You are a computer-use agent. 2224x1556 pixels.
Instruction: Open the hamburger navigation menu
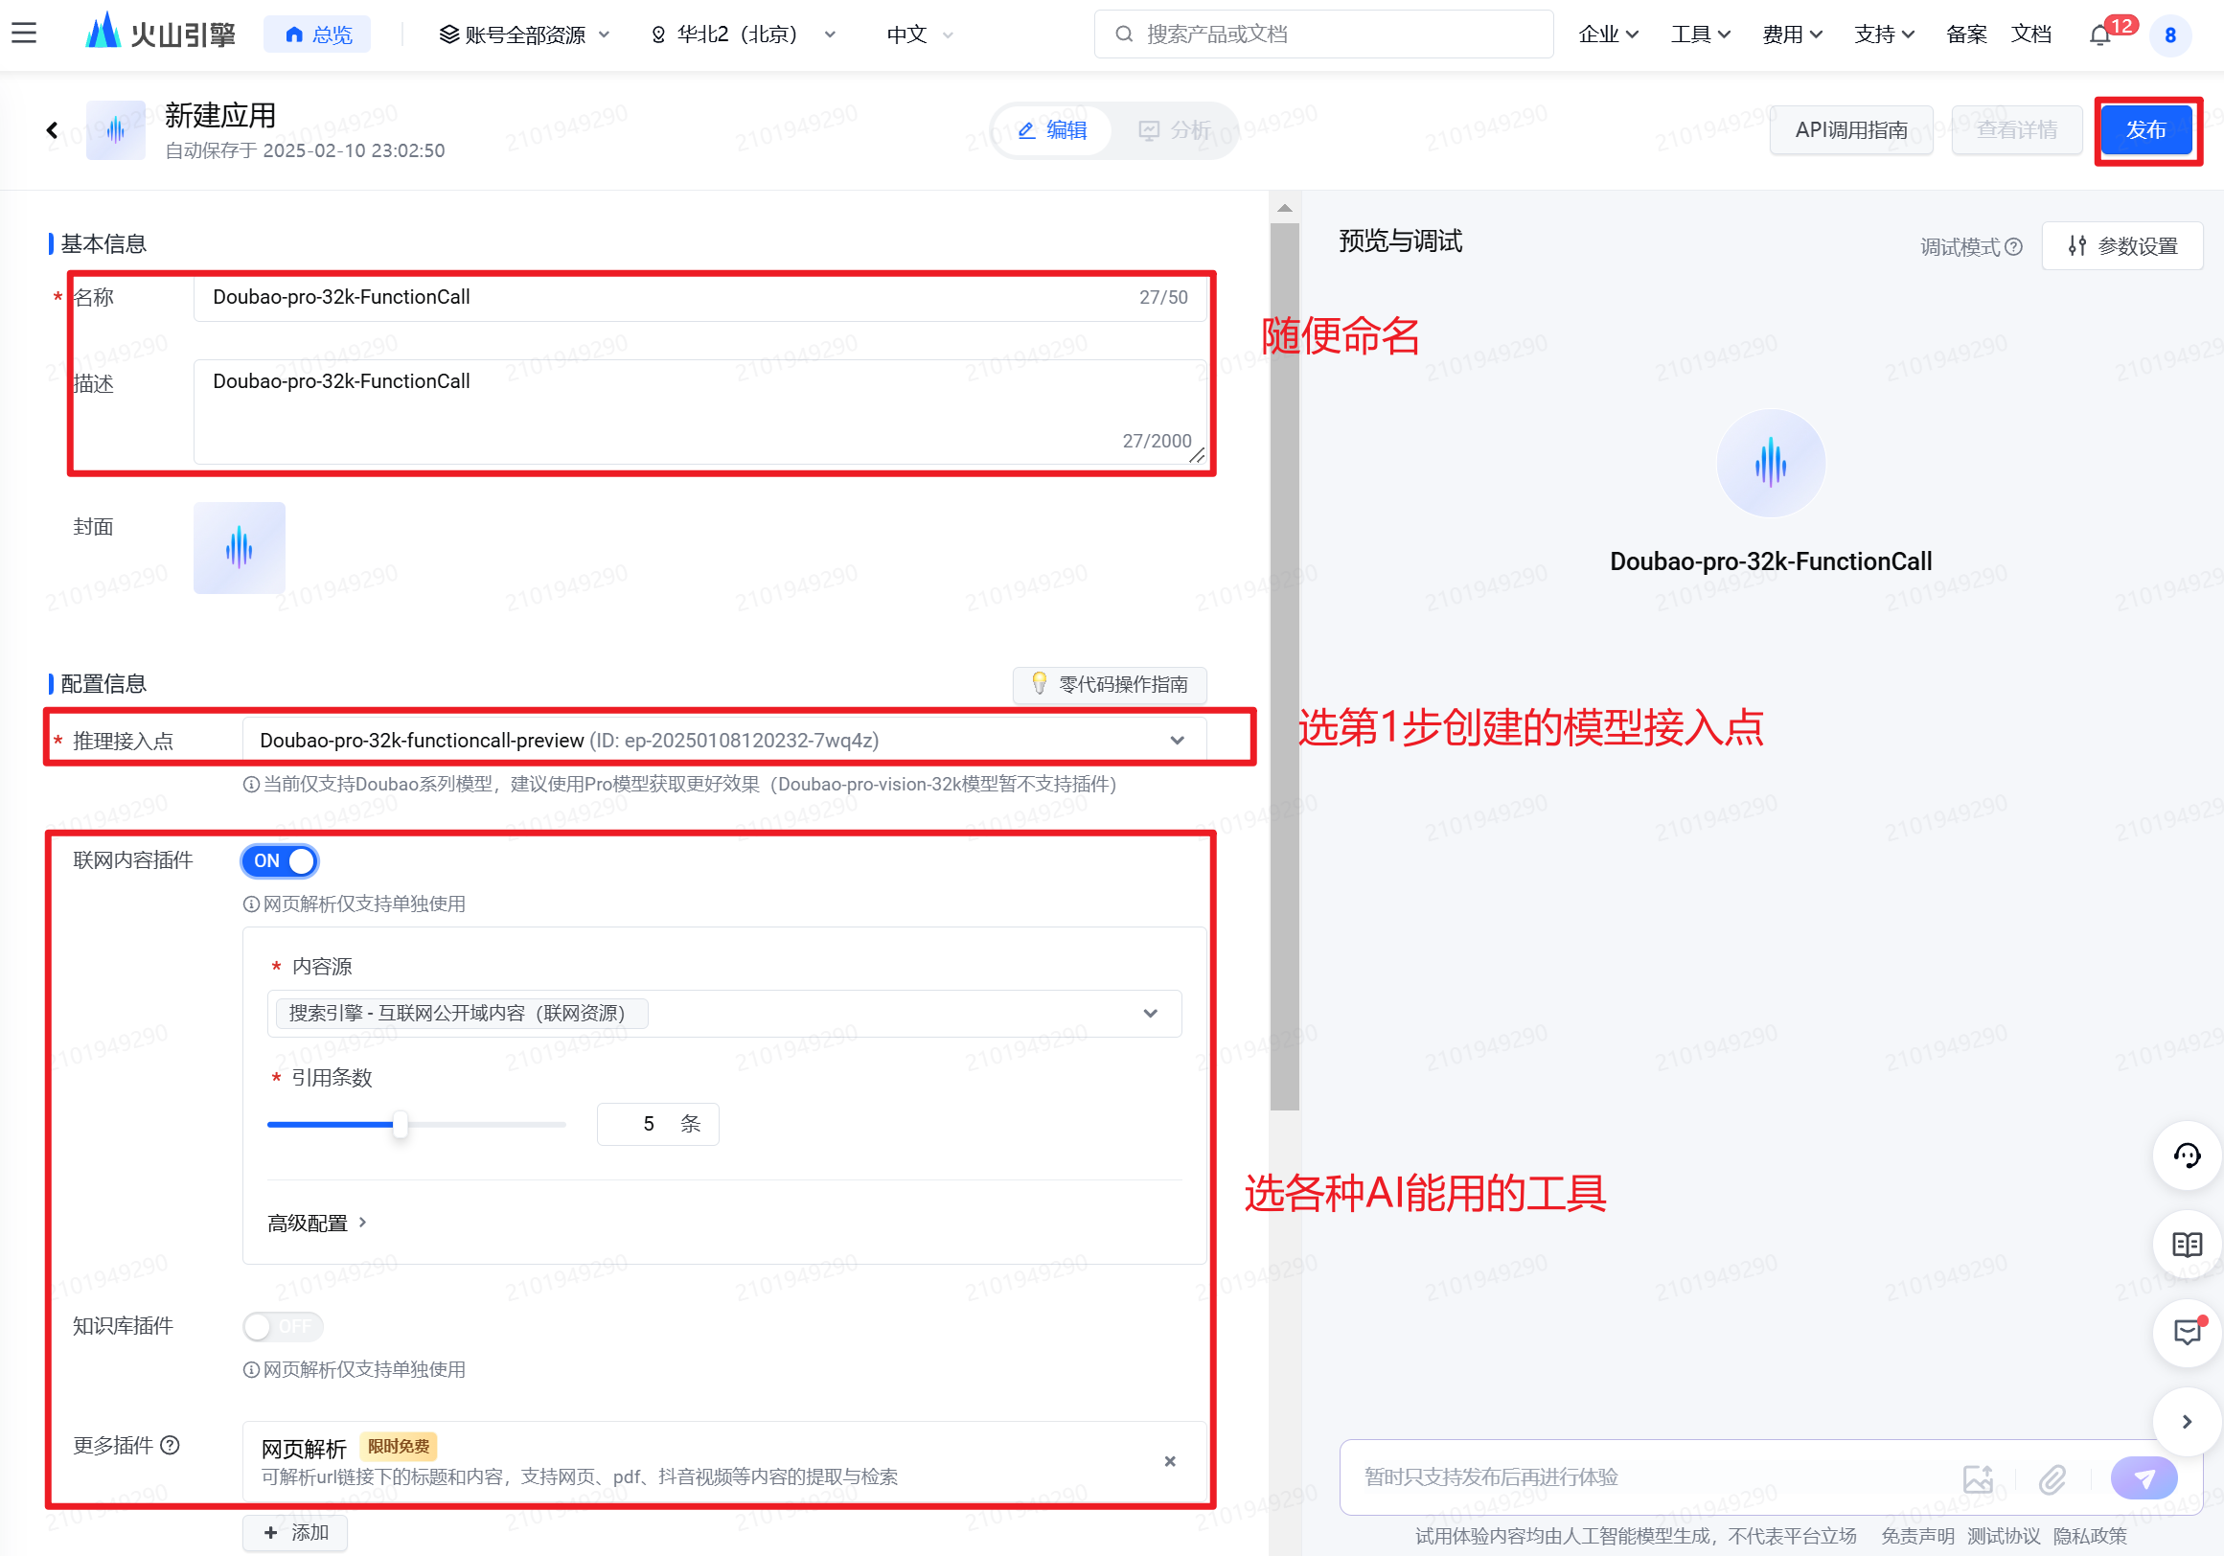point(24,34)
